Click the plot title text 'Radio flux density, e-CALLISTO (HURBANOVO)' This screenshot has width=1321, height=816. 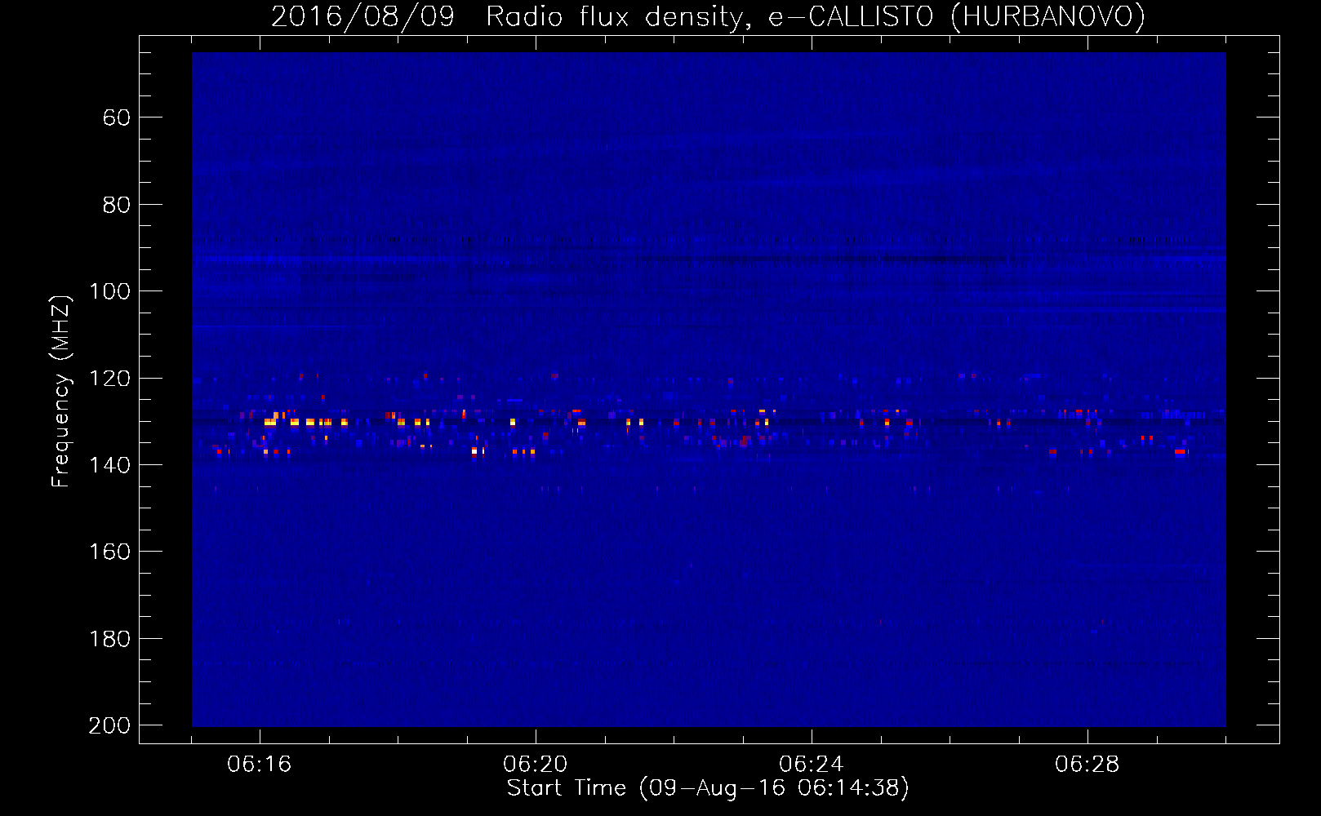(816, 16)
